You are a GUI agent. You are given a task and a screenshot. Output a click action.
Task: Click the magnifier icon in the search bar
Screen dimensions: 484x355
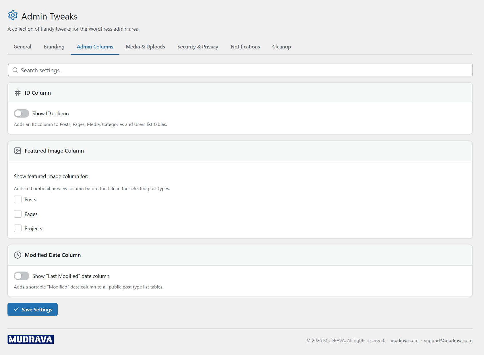(15, 70)
